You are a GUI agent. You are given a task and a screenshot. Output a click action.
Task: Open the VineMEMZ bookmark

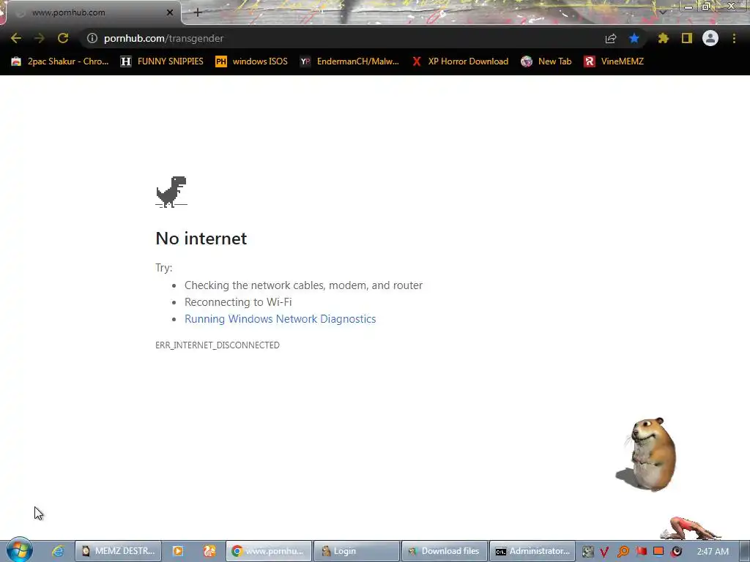pyautogui.click(x=614, y=61)
